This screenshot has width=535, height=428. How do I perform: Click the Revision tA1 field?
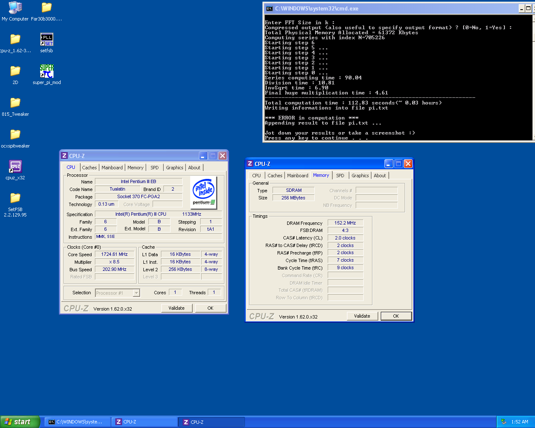(x=211, y=229)
